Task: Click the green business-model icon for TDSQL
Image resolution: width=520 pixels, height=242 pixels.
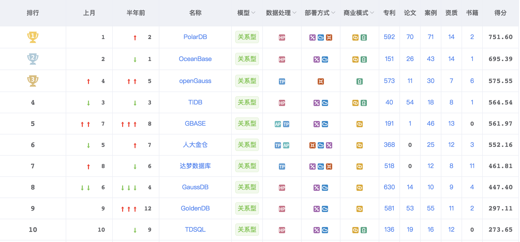Action: pos(364,230)
